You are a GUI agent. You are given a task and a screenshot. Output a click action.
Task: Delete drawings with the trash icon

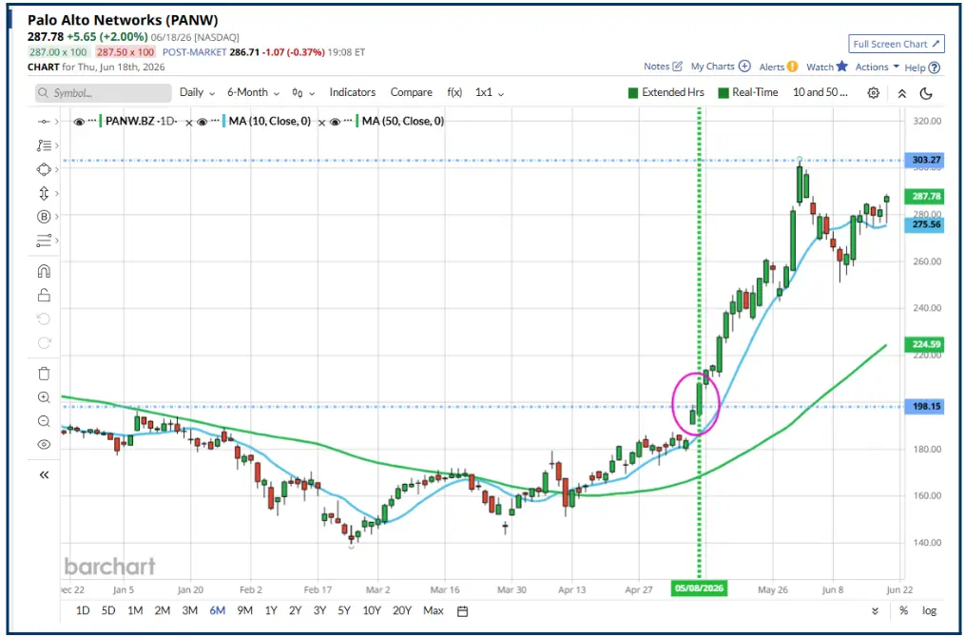coord(44,374)
